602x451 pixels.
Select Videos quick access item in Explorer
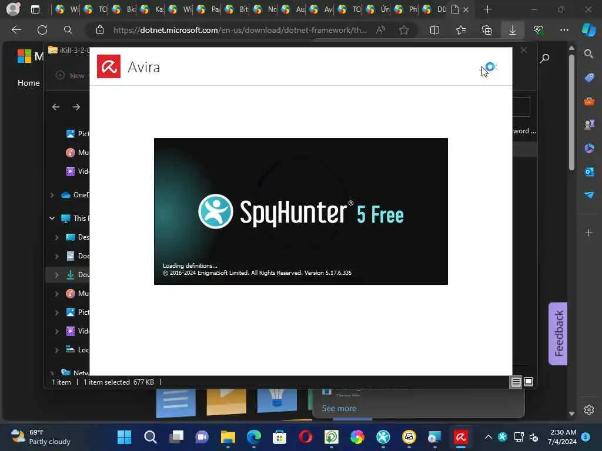pos(78,171)
